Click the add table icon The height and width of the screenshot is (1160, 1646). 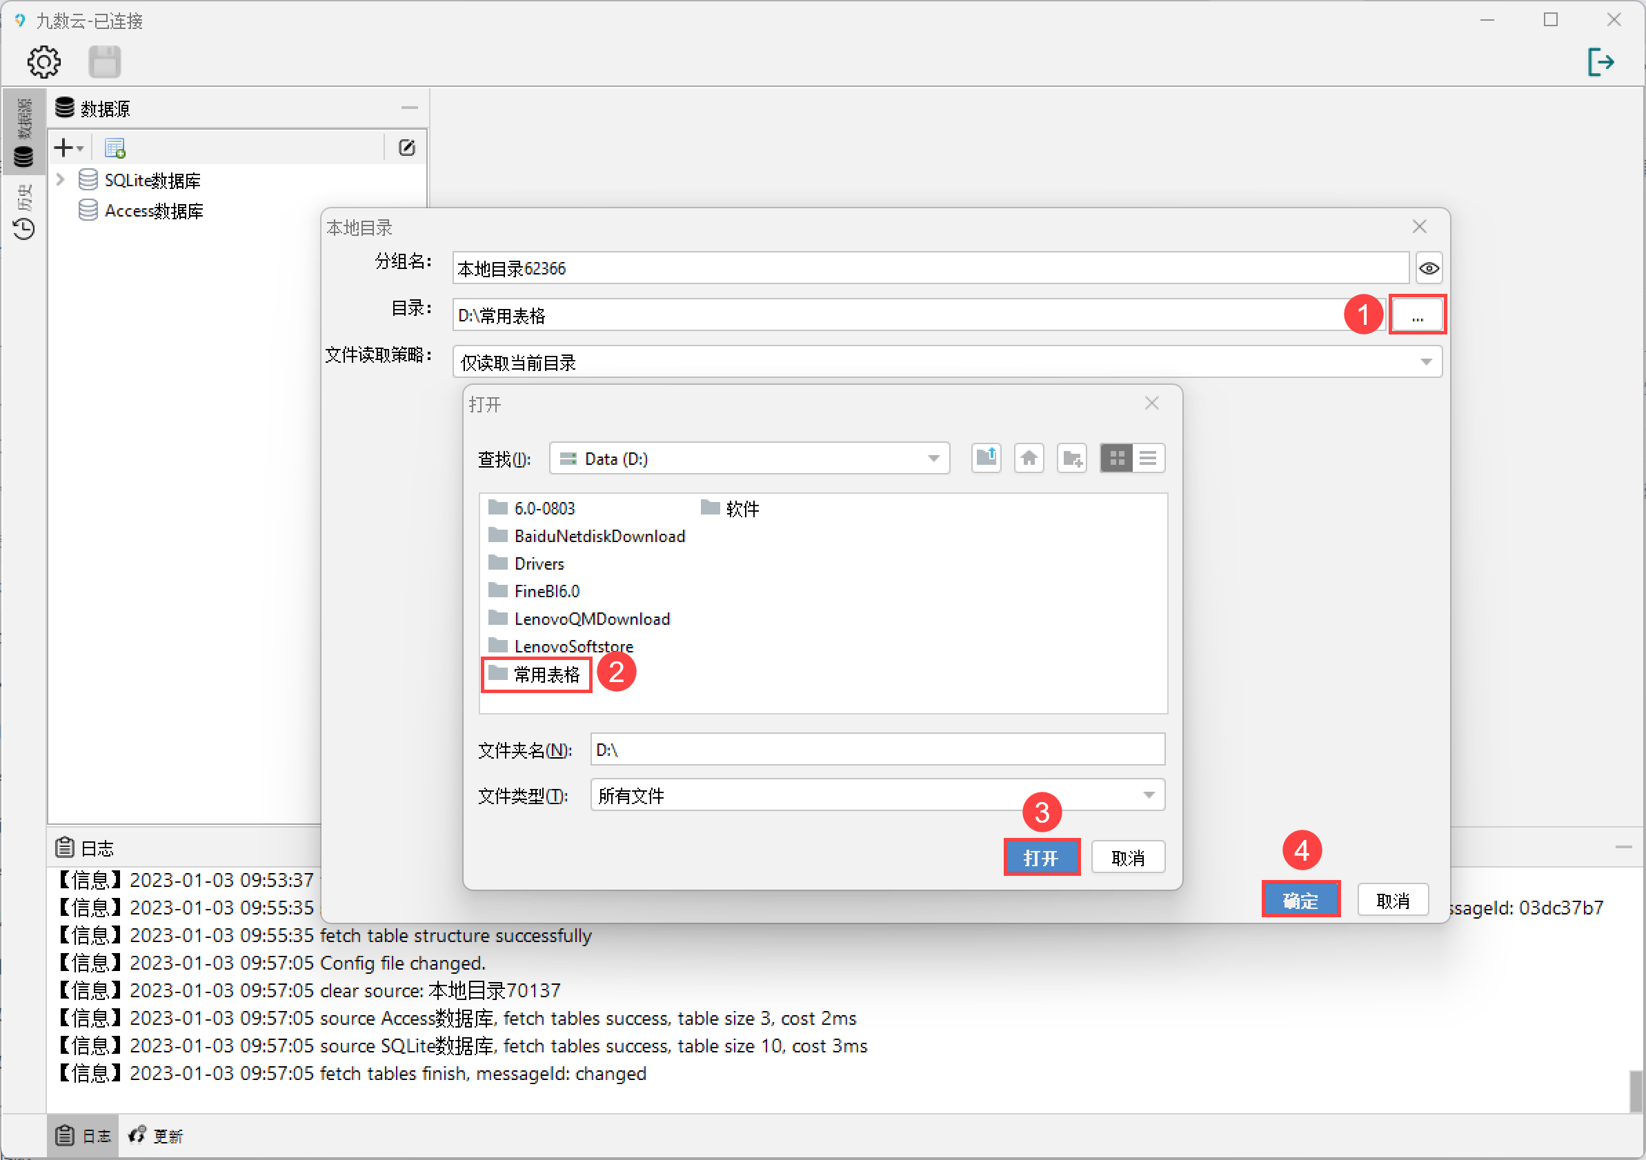pyautogui.click(x=115, y=148)
